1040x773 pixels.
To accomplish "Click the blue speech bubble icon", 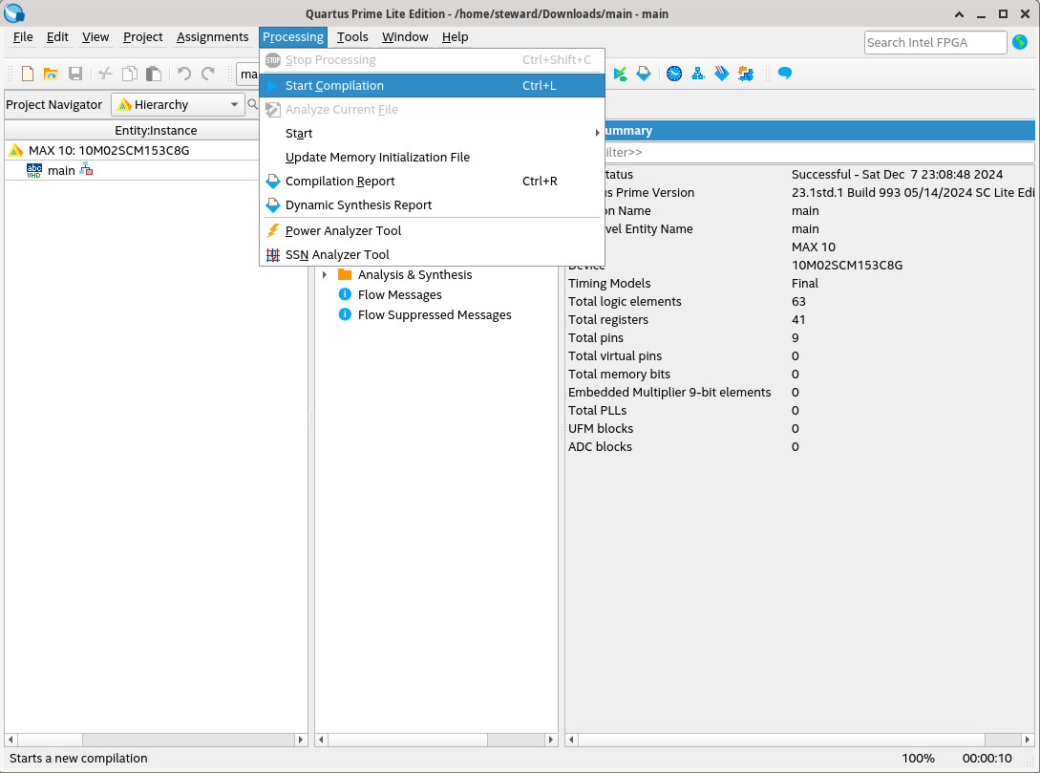I will click(x=785, y=73).
